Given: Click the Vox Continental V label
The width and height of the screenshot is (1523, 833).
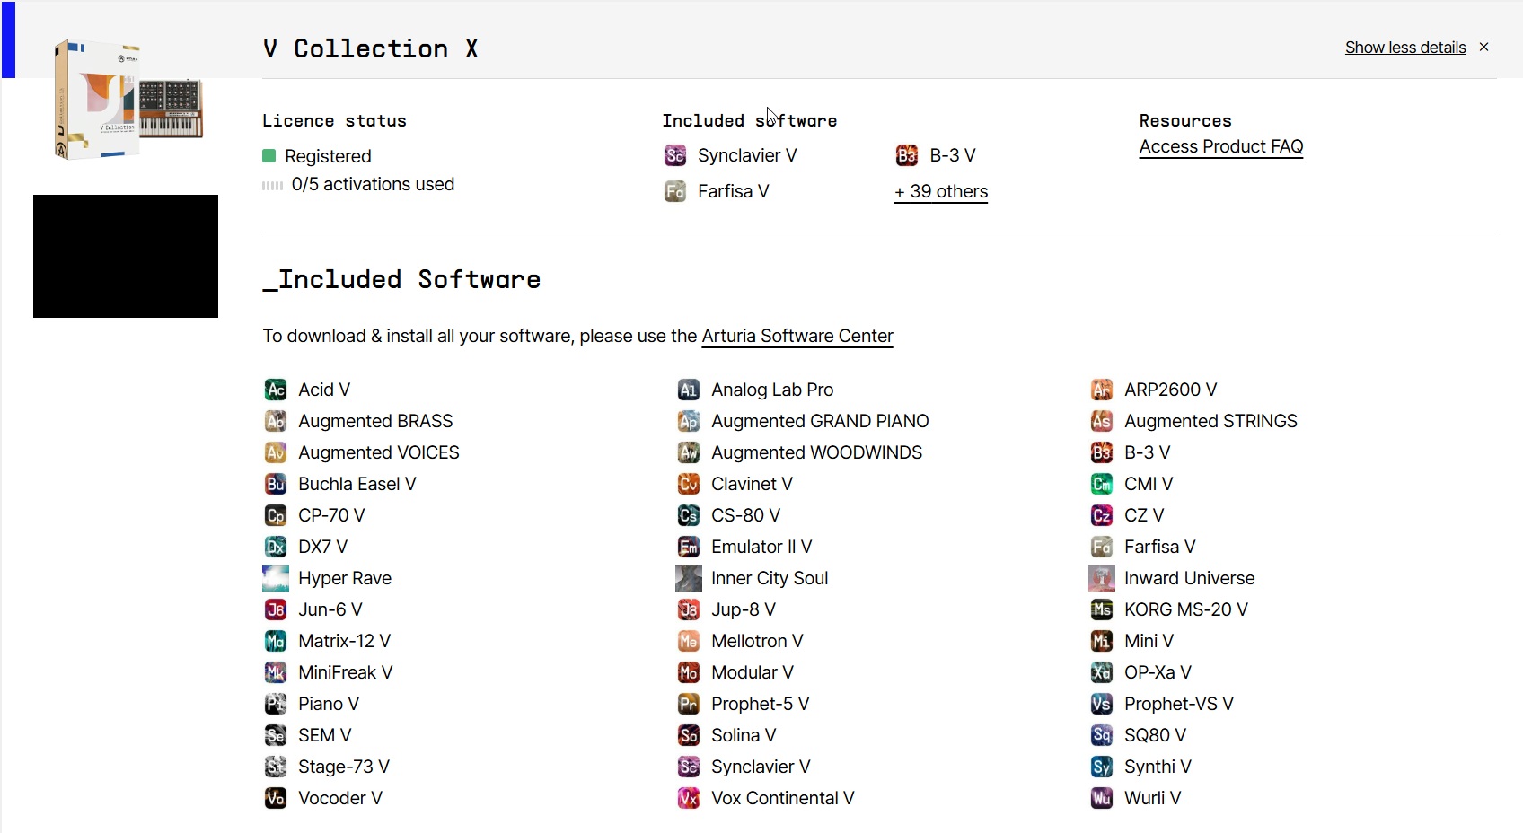Looking at the screenshot, I should point(783,798).
